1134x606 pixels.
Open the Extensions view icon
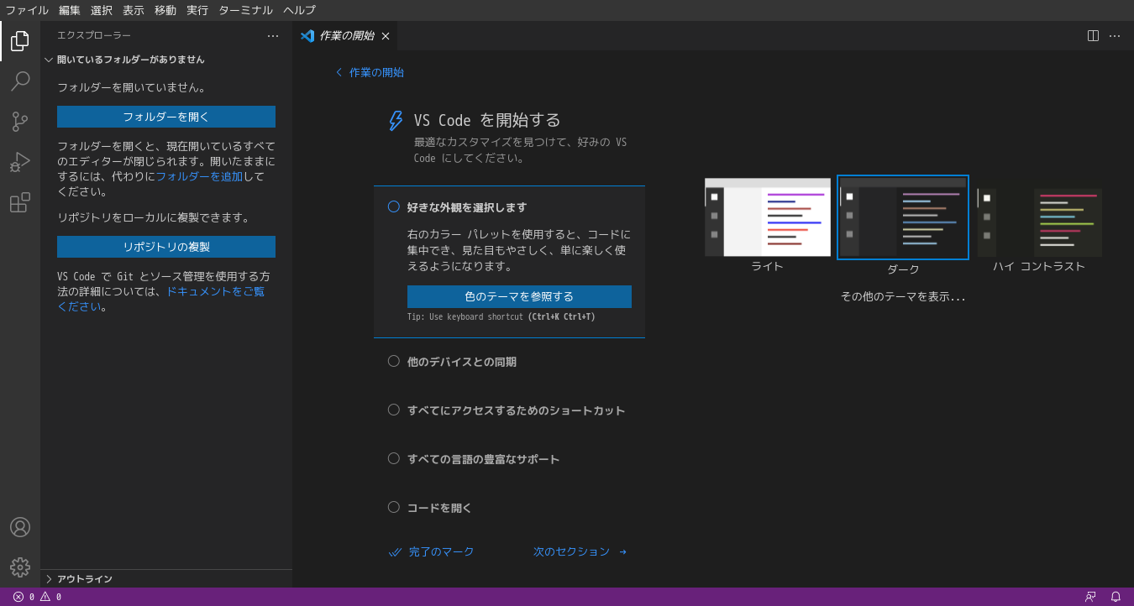coord(20,202)
